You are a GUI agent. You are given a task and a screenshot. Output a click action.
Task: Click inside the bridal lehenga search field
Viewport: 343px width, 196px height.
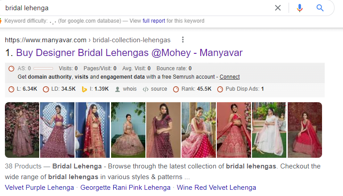point(136,8)
